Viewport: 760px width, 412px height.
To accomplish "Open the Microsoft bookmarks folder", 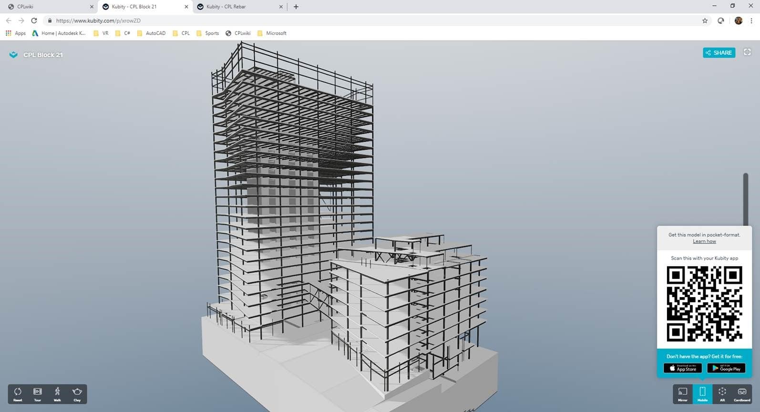I will point(272,33).
